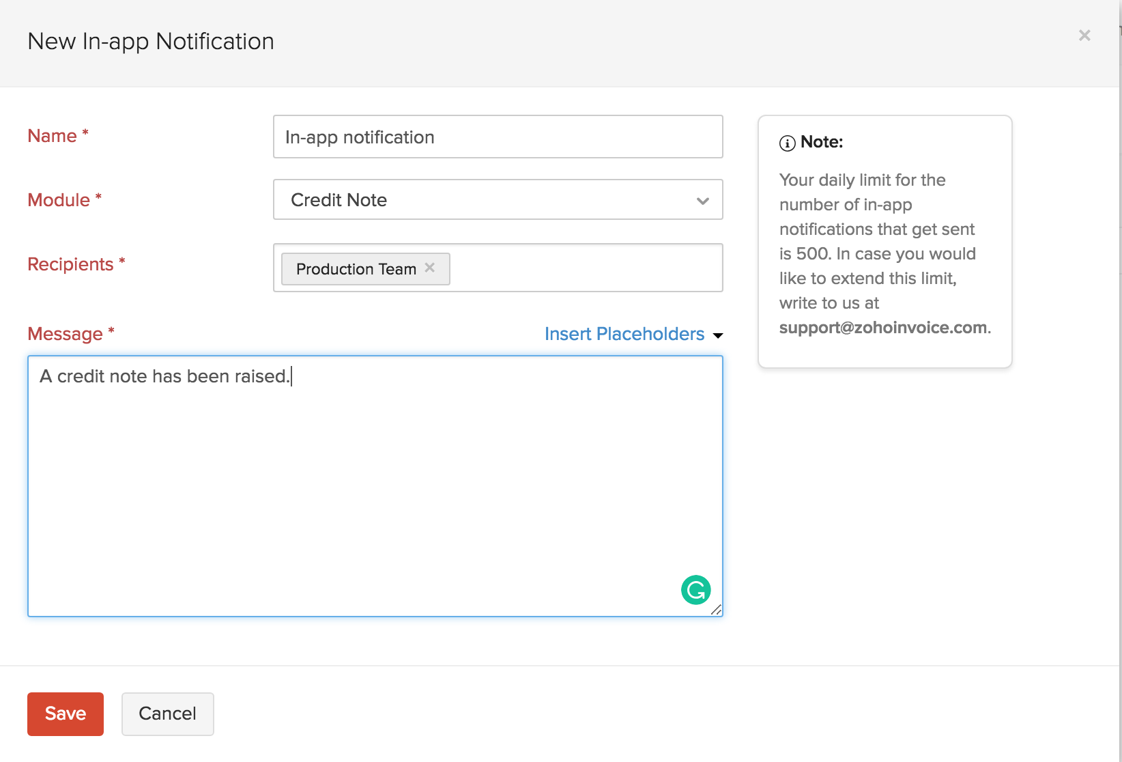Select the Production Team tag label
The width and height of the screenshot is (1122, 762).
[356, 269]
